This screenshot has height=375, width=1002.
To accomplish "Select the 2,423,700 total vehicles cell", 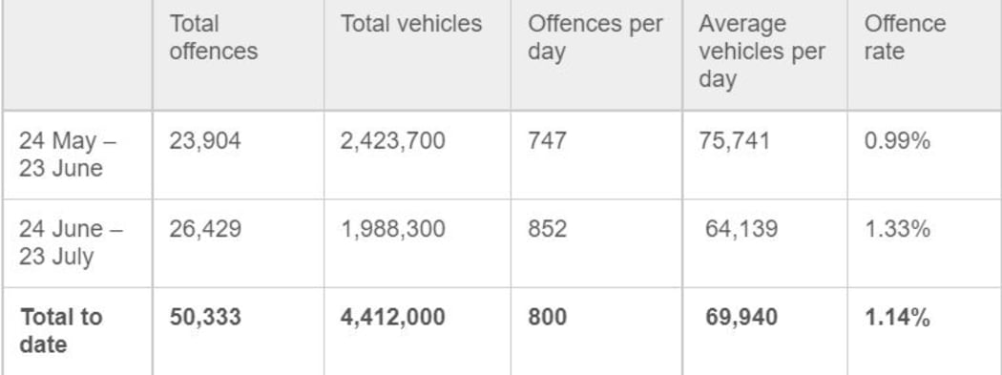I will coord(392,140).
